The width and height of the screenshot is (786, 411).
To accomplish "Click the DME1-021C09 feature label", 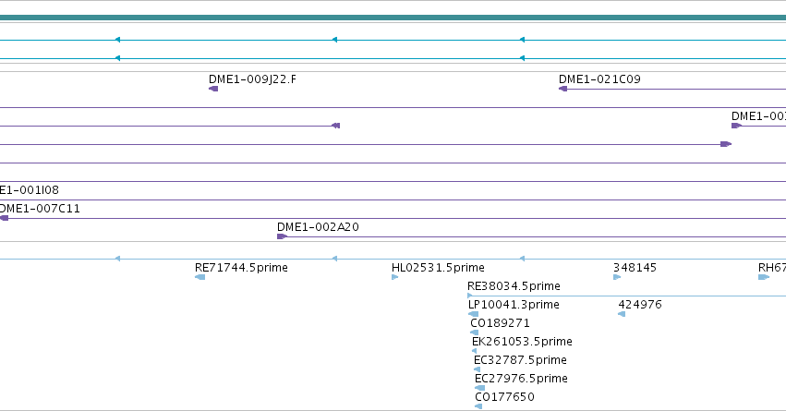I will click(599, 79).
